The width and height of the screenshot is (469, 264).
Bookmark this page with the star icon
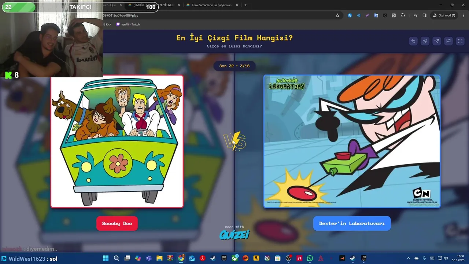point(337,15)
